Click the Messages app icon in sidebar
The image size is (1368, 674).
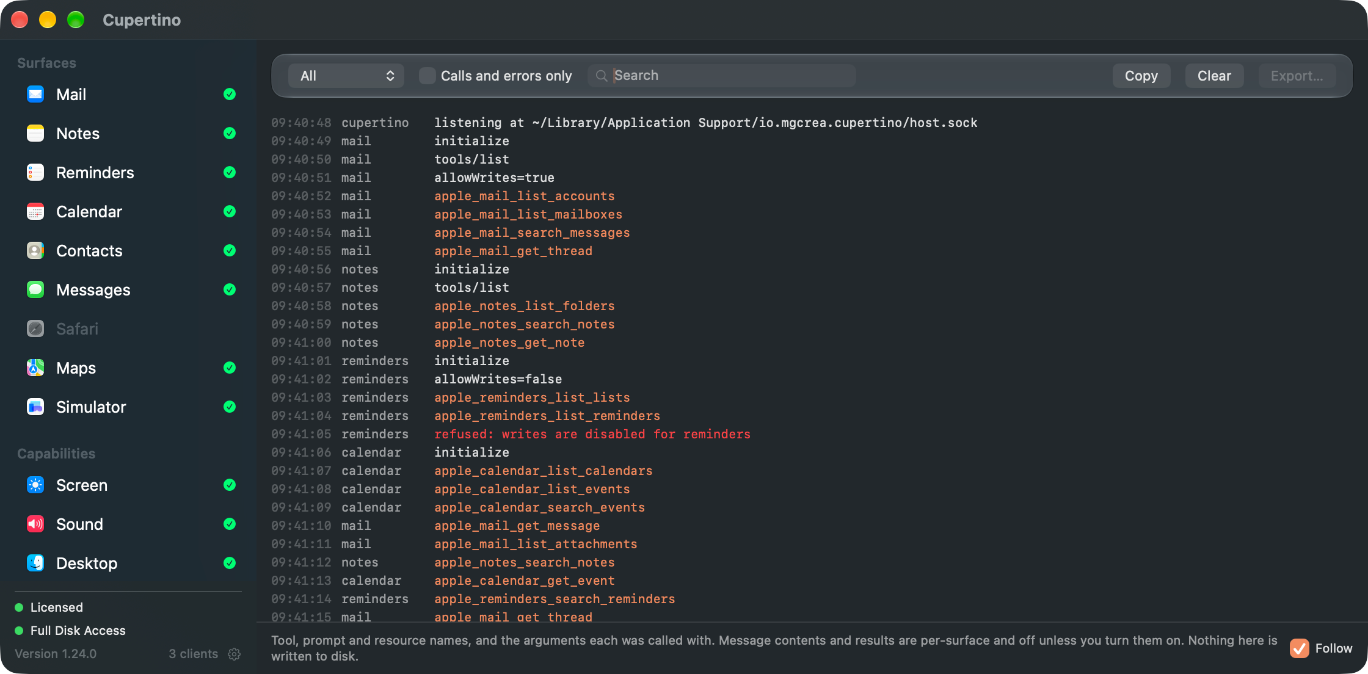(x=35, y=289)
